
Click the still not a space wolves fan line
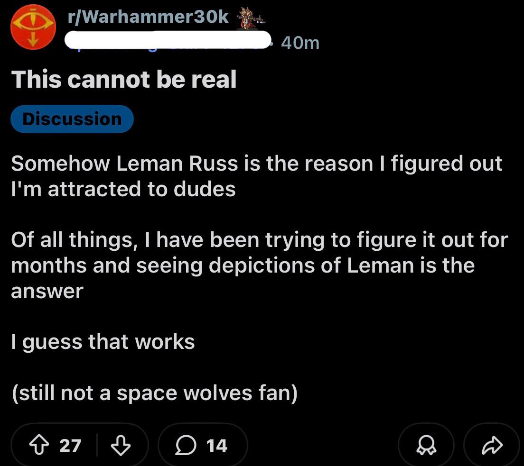(154, 393)
